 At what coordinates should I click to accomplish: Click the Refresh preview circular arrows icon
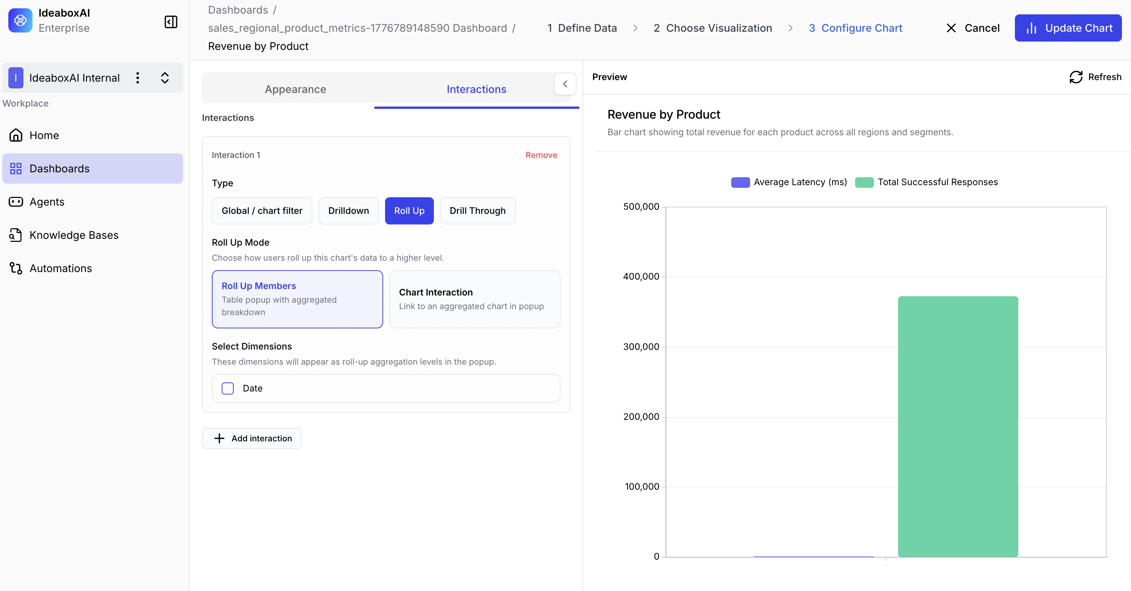click(x=1076, y=77)
